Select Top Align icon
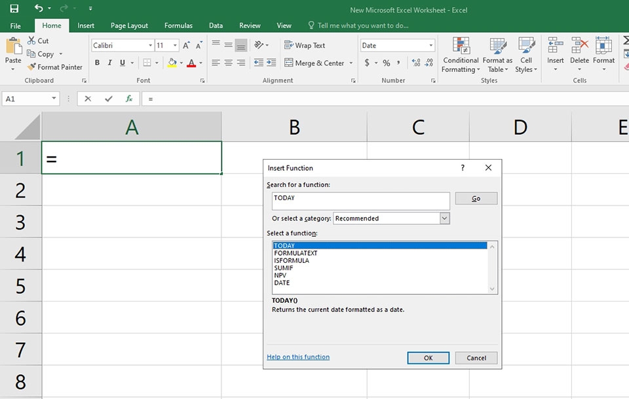The image size is (629, 399). [216, 44]
